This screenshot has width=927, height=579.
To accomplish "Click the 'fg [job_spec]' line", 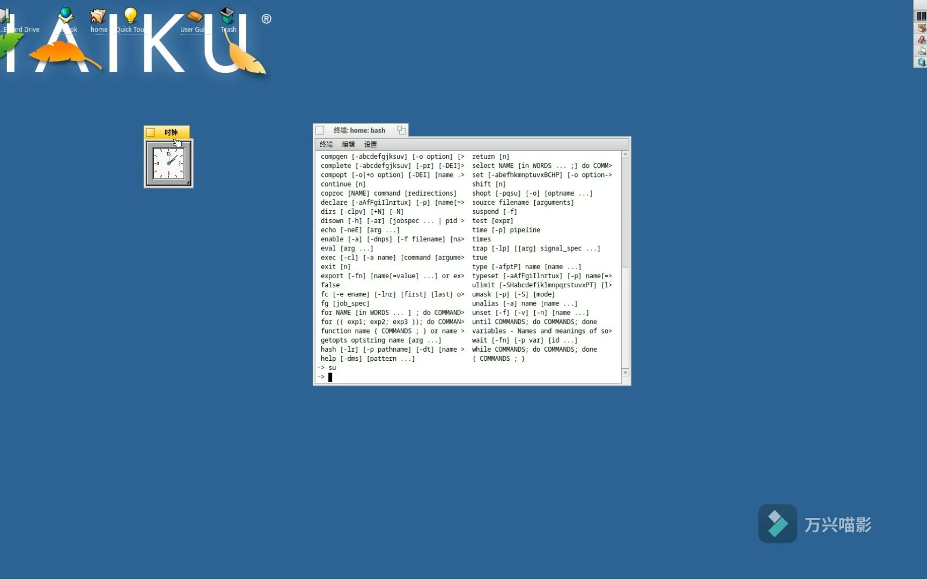I will tap(345, 303).
